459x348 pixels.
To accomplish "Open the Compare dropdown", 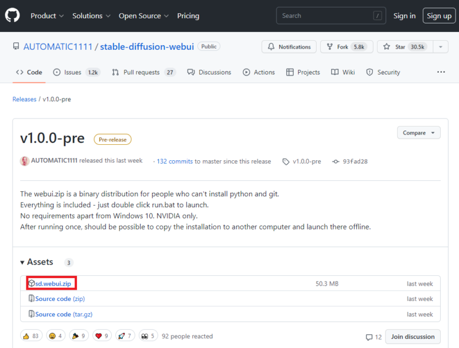I will pyautogui.click(x=418, y=132).
